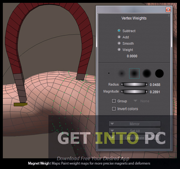Image resolution: width=180 pixels, height=169 pixels.
Task: Enable the Invert colors checkbox
Action: [x=114, y=109]
